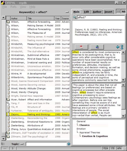Click notes pane scroll down arrow
127x151 pixels.
(x=123, y=116)
